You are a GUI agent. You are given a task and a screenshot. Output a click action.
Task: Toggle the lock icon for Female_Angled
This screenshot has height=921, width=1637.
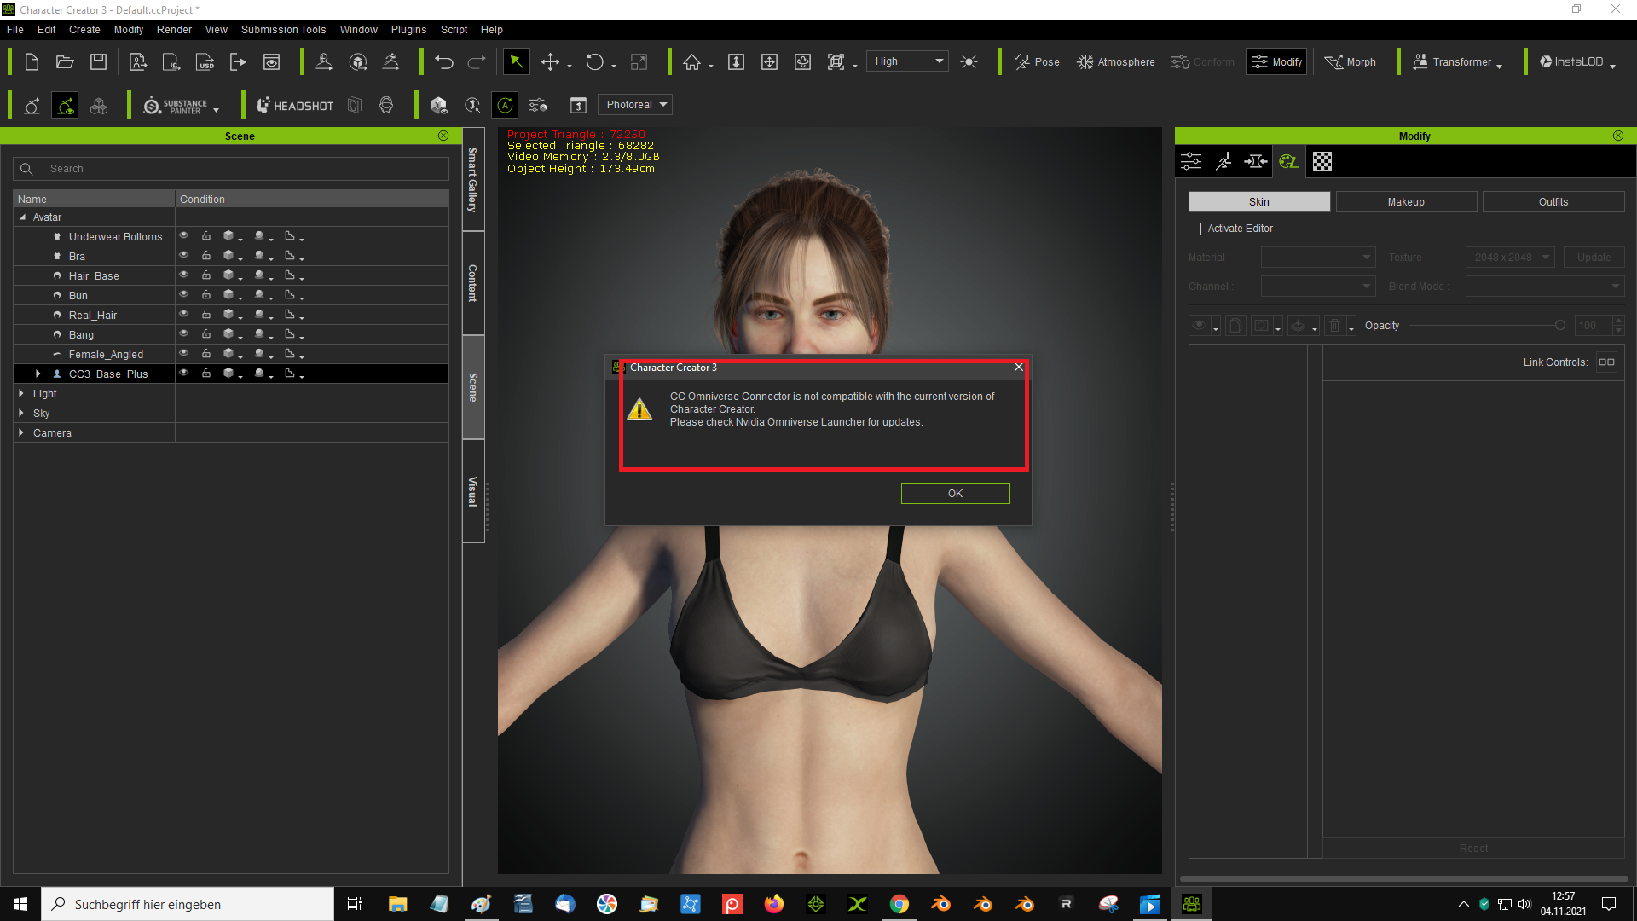coord(206,353)
